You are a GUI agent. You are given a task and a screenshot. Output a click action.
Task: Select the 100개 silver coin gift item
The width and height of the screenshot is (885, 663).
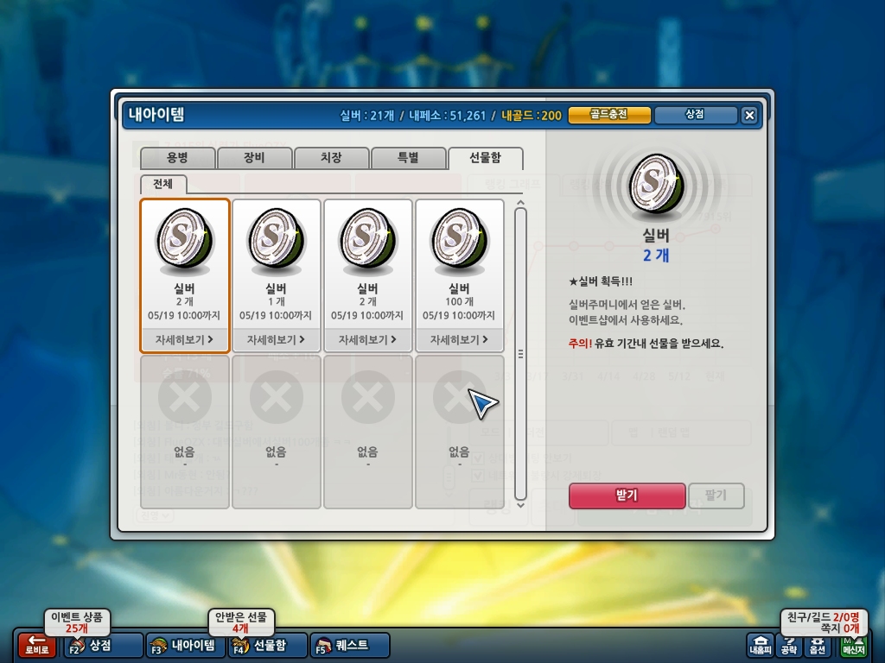(460, 265)
